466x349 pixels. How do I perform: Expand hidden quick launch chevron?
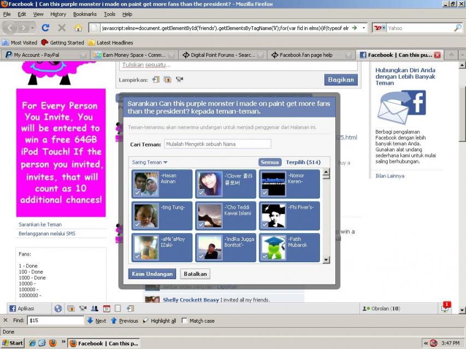tap(63, 341)
